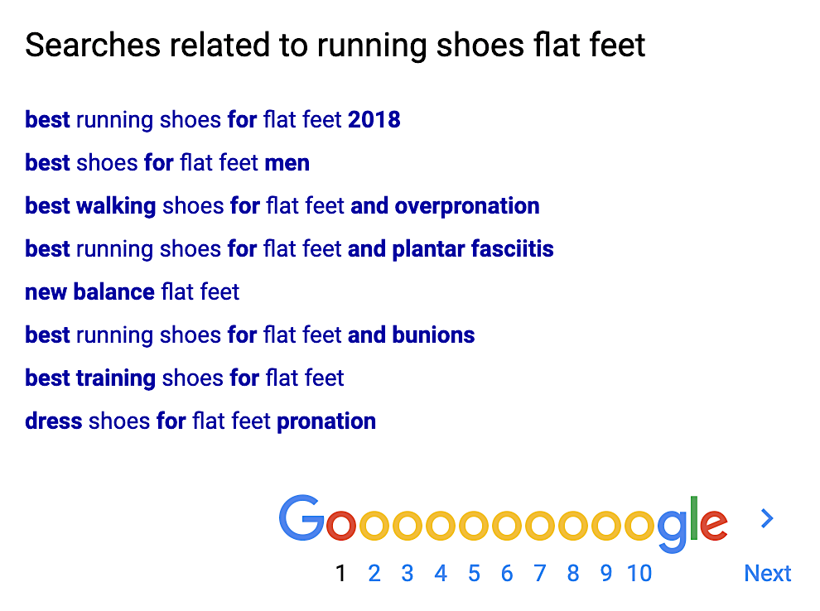Click the next page chevron arrow

pos(767,518)
